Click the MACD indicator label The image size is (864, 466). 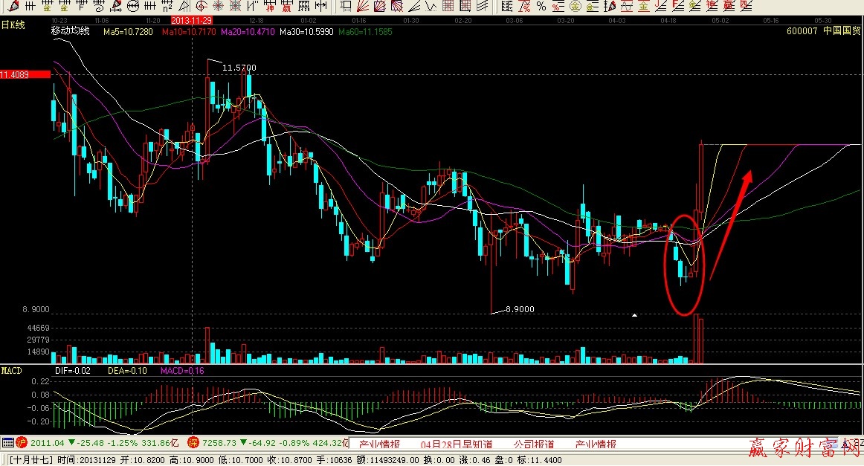point(12,370)
